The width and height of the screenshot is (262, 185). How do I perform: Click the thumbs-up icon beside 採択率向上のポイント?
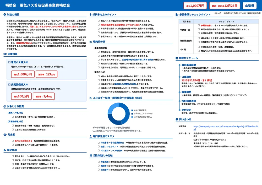(x=91, y=15)
